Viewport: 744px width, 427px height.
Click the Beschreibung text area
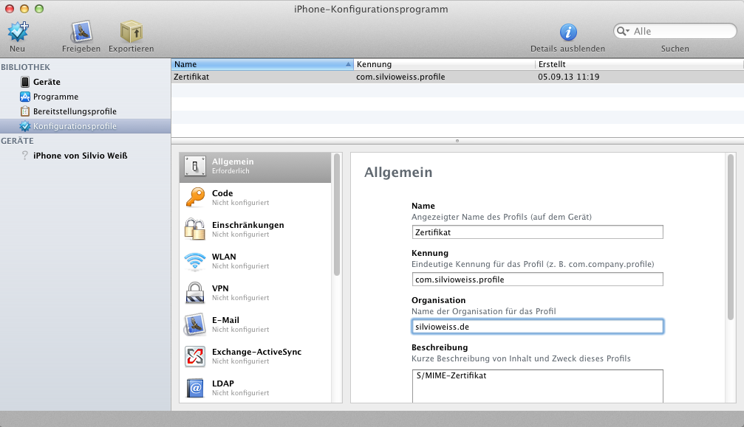pos(538,386)
